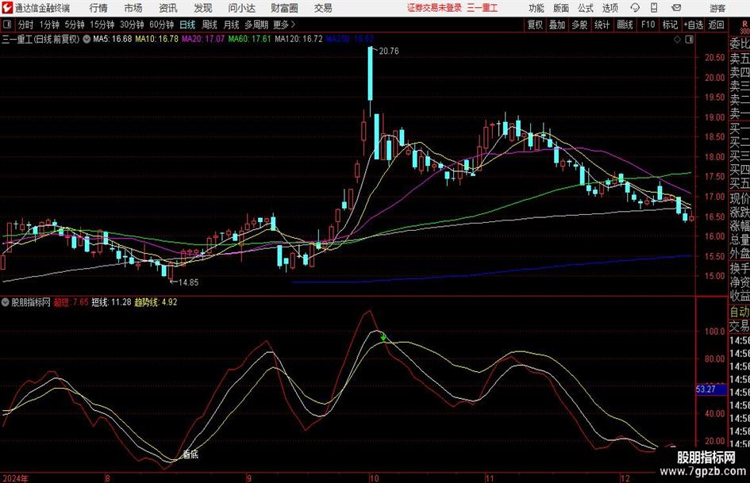Open the 市场 menu
The image size is (750, 483).
[x=133, y=8]
